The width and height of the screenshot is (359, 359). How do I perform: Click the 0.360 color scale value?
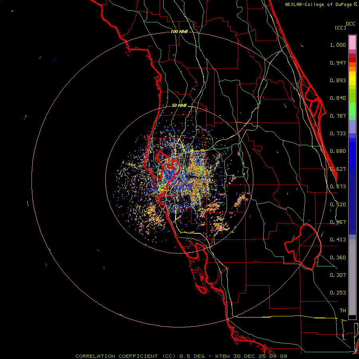338,258
